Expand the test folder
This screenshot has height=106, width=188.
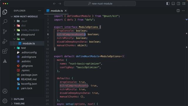tap(14, 48)
